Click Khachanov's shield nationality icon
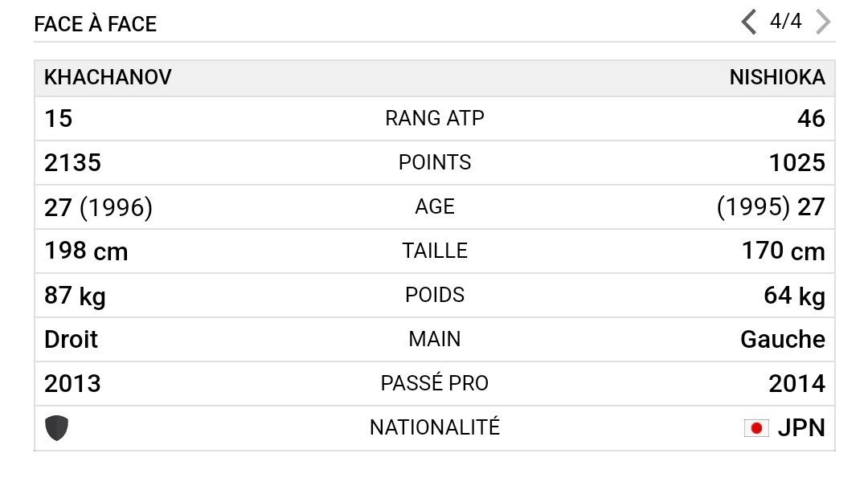The width and height of the screenshot is (868, 494). [x=56, y=428]
